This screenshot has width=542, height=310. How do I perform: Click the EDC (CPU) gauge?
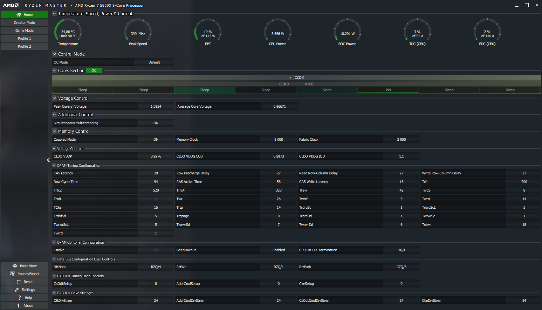[x=487, y=32]
